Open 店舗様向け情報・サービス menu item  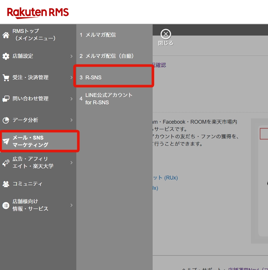click(38, 205)
